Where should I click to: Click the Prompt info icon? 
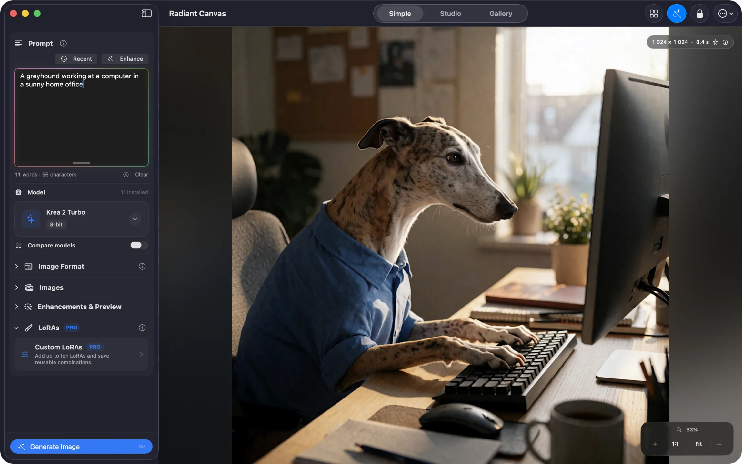pos(63,43)
